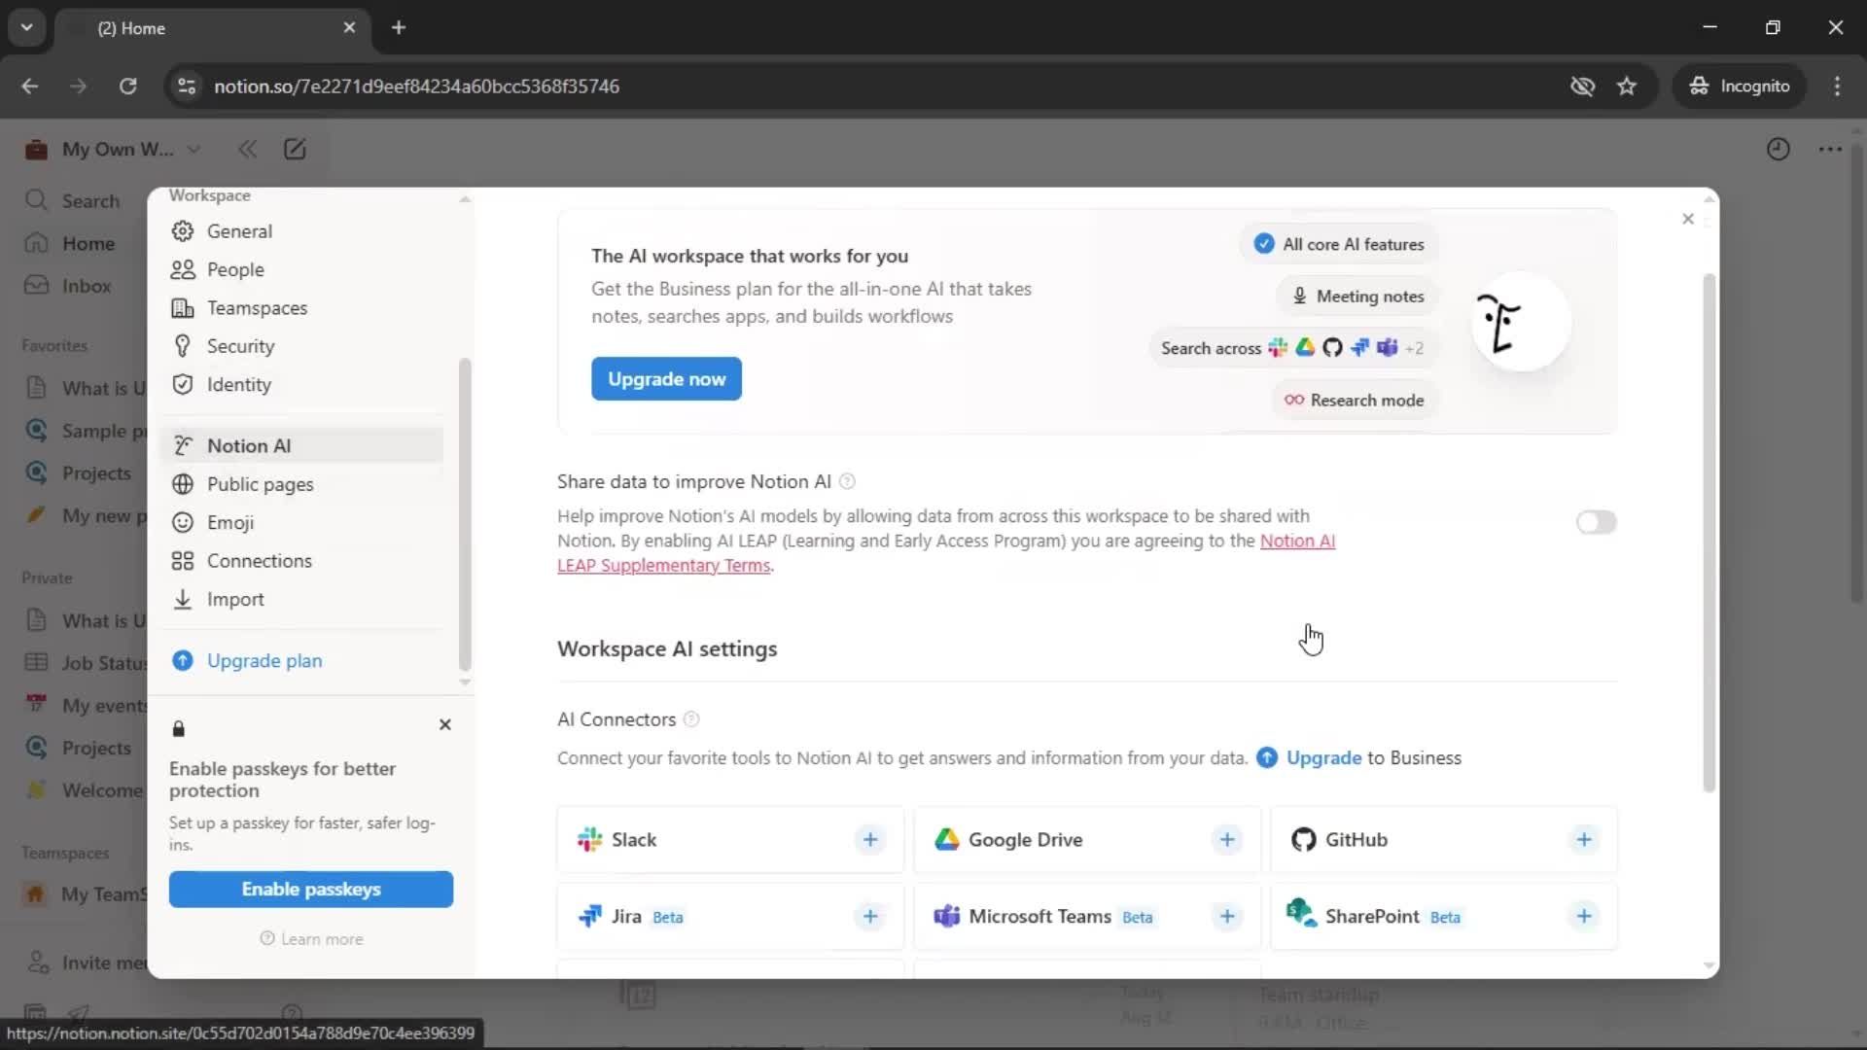Open Teamspaces settings section
This screenshot has height=1050, width=1867.
coord(301,308)
